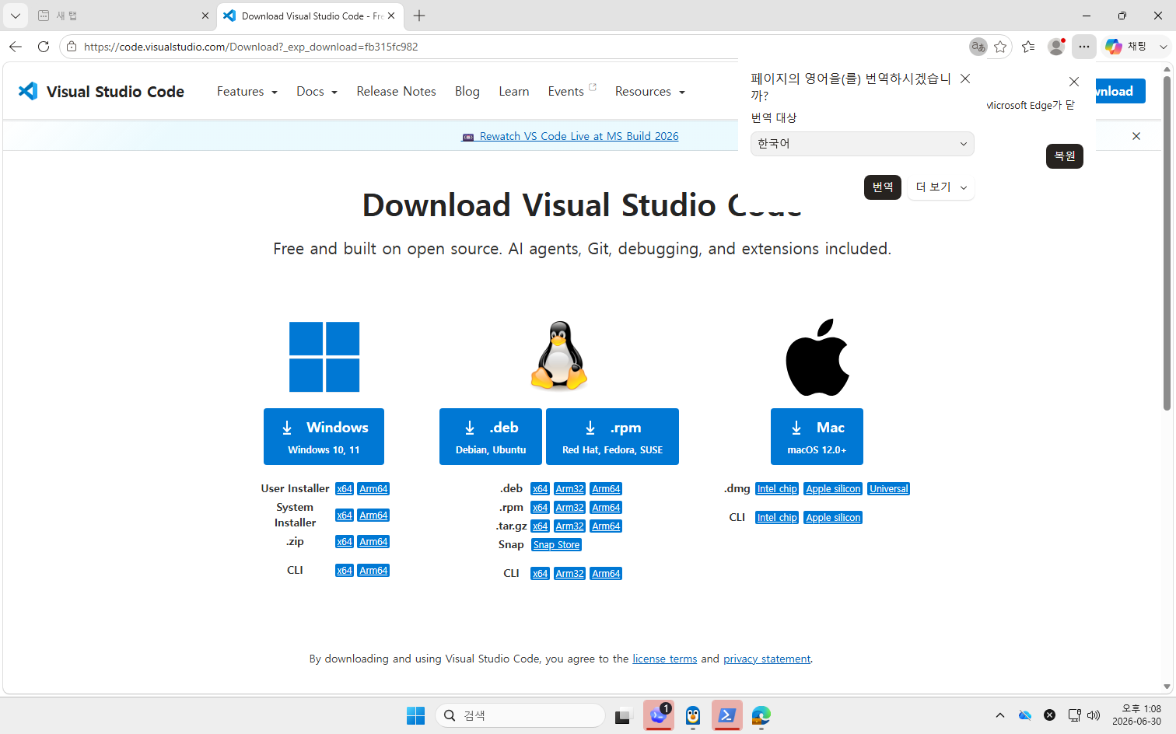Click the Linux penguin image
1176x734 pixels.
coord(559,355)
